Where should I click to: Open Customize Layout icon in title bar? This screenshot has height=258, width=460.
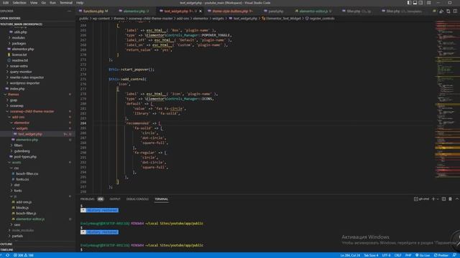(428, 3)
